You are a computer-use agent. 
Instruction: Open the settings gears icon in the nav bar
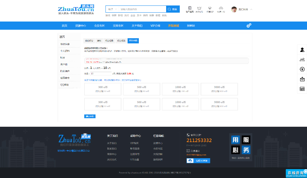249,26
